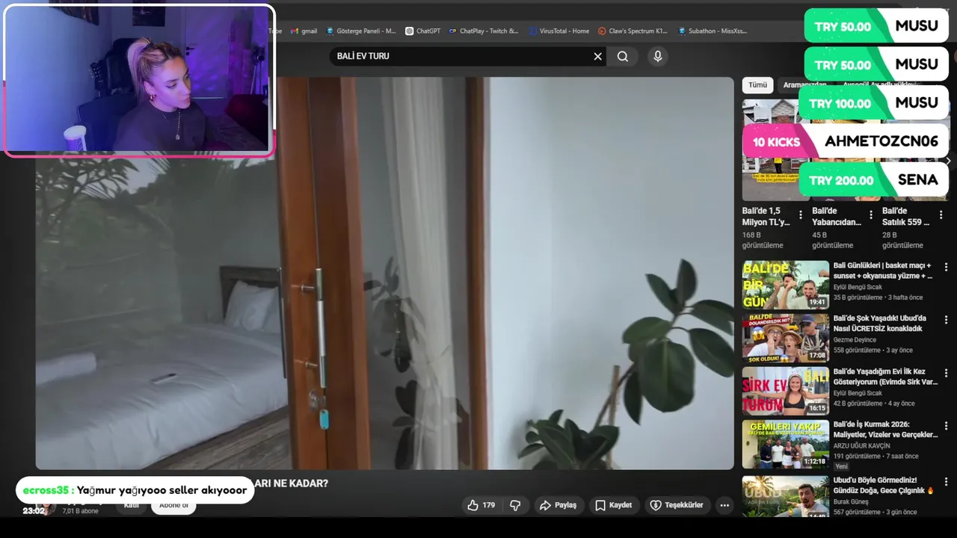Open Bali'de Şok Yaşadık video thumbnail
Screen dimensions: 957x538
[x=785, y=338]
